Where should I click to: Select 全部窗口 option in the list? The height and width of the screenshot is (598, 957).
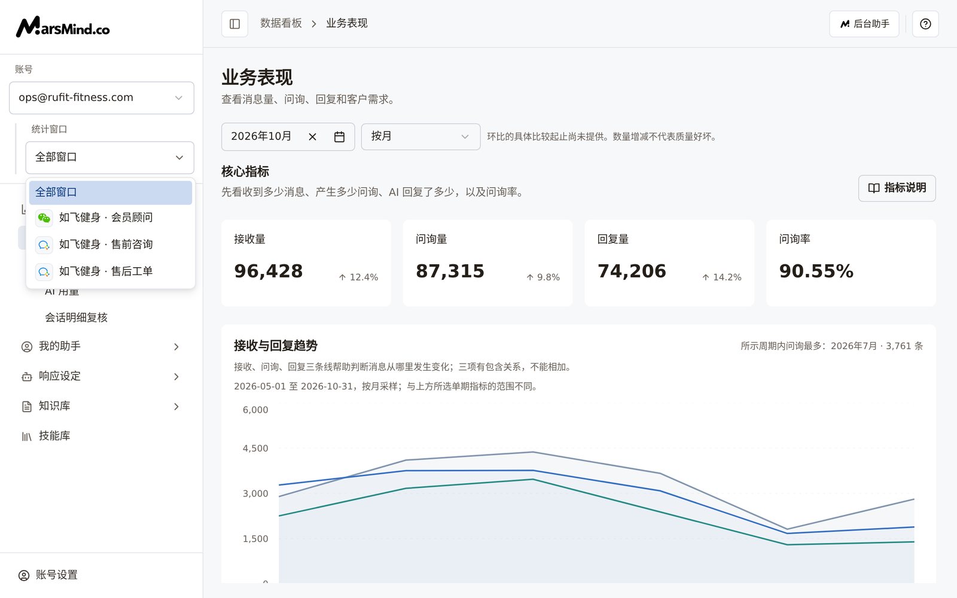pos(111,193)
